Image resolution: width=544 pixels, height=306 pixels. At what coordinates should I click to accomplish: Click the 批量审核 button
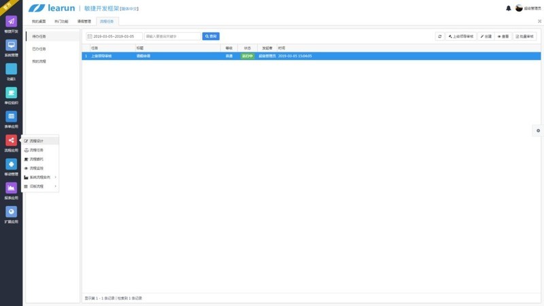[x=524, y=37]
